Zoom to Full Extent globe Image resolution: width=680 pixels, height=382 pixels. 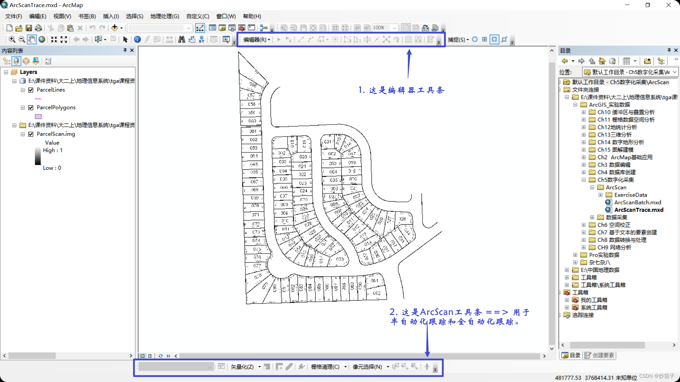tap(42, 39)
